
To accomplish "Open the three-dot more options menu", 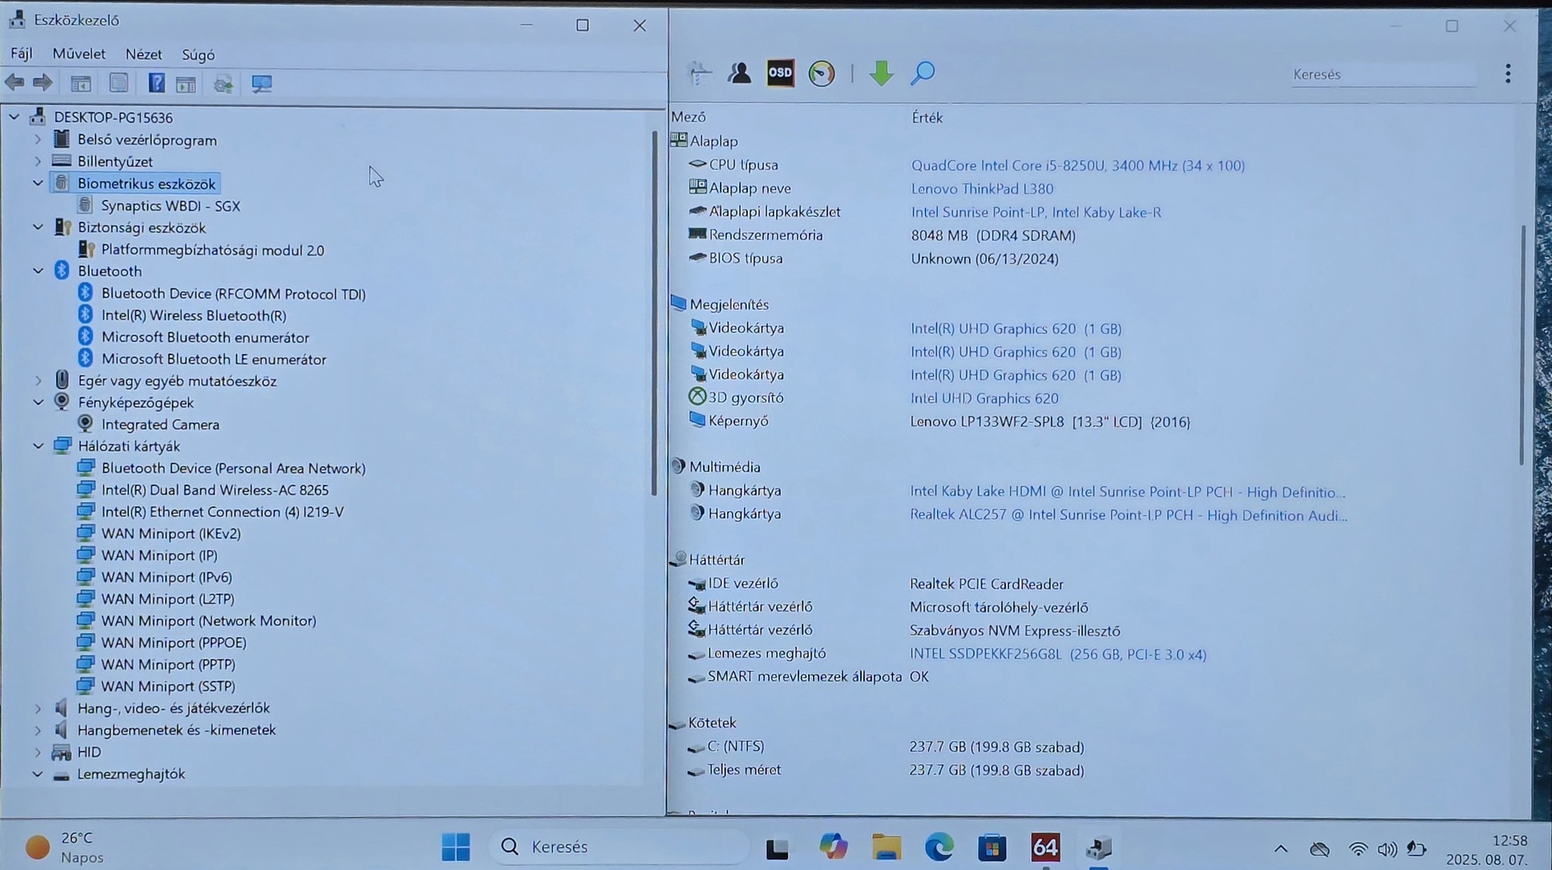I will point(1508,74).
